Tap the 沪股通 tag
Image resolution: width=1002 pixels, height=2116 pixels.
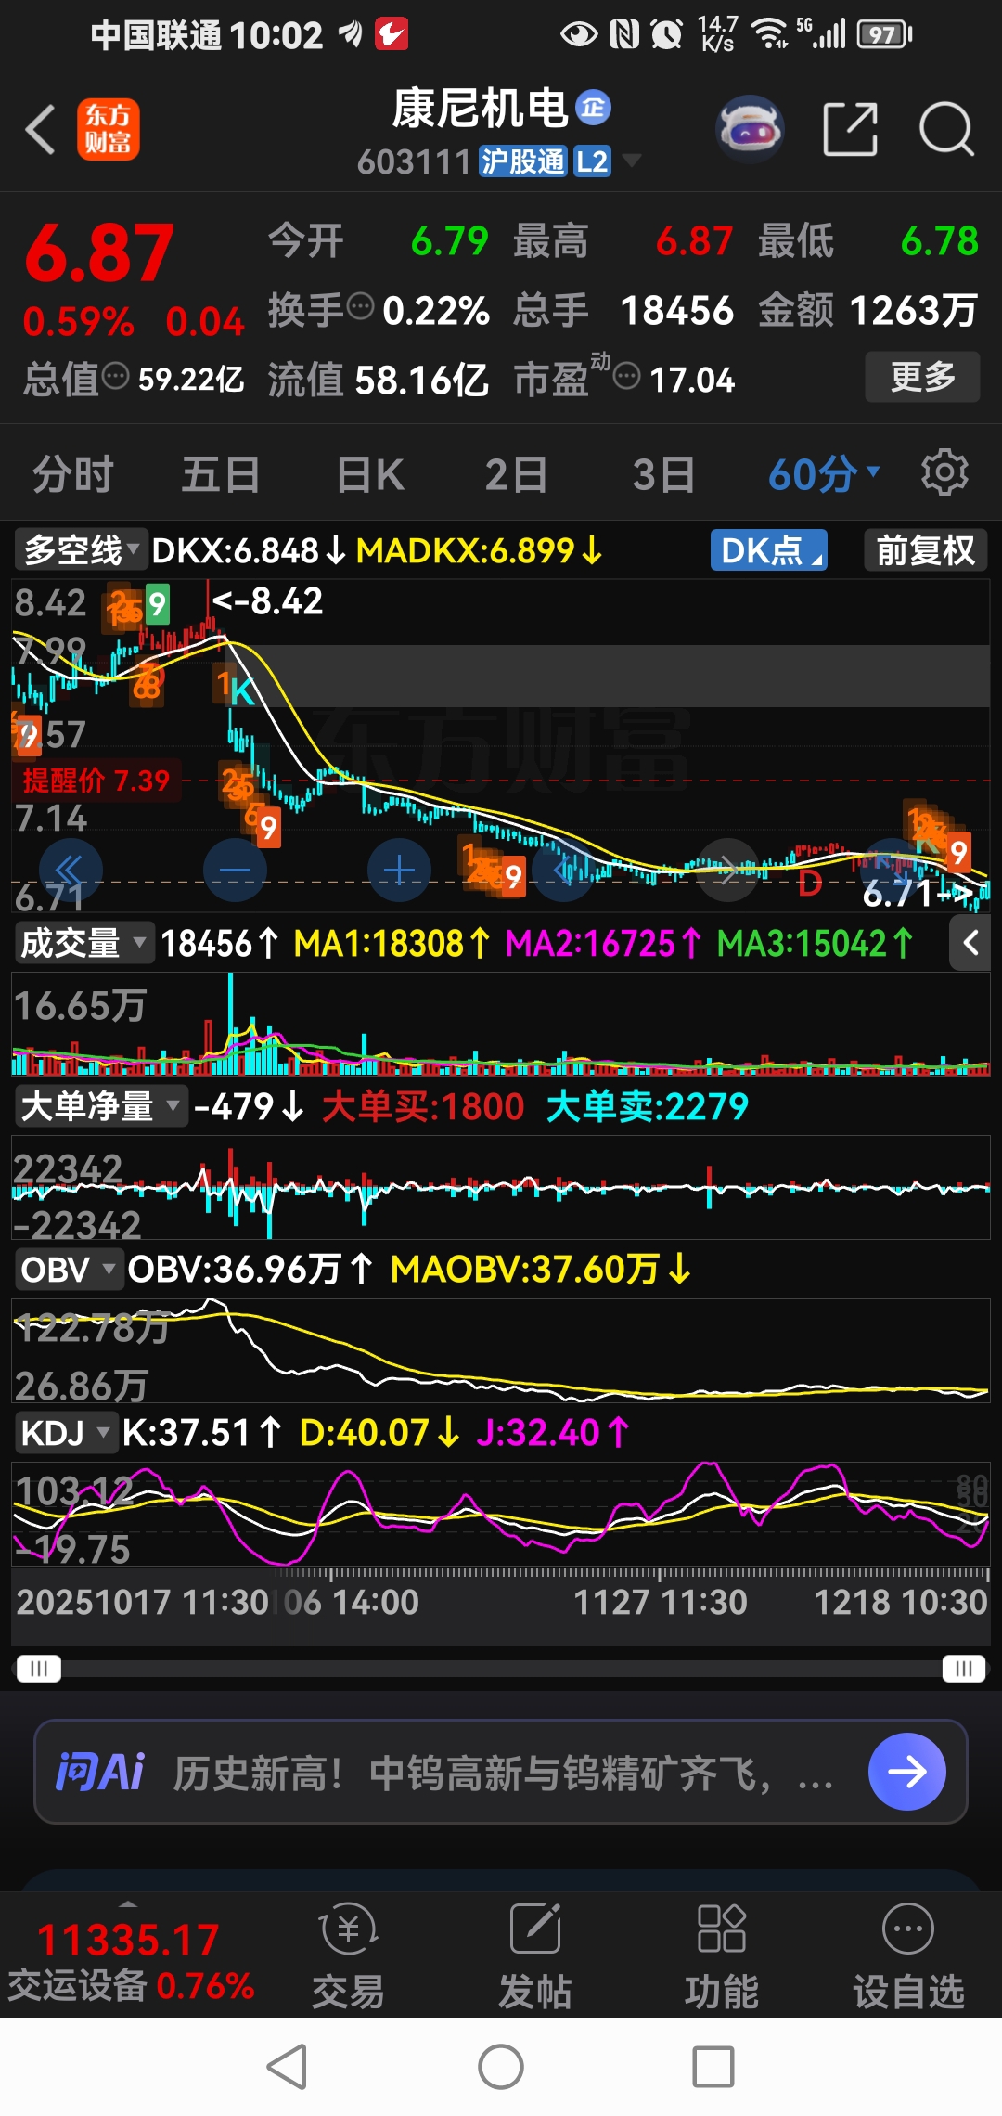point(522,161)
